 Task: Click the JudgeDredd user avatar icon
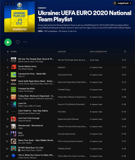[115, 3]
